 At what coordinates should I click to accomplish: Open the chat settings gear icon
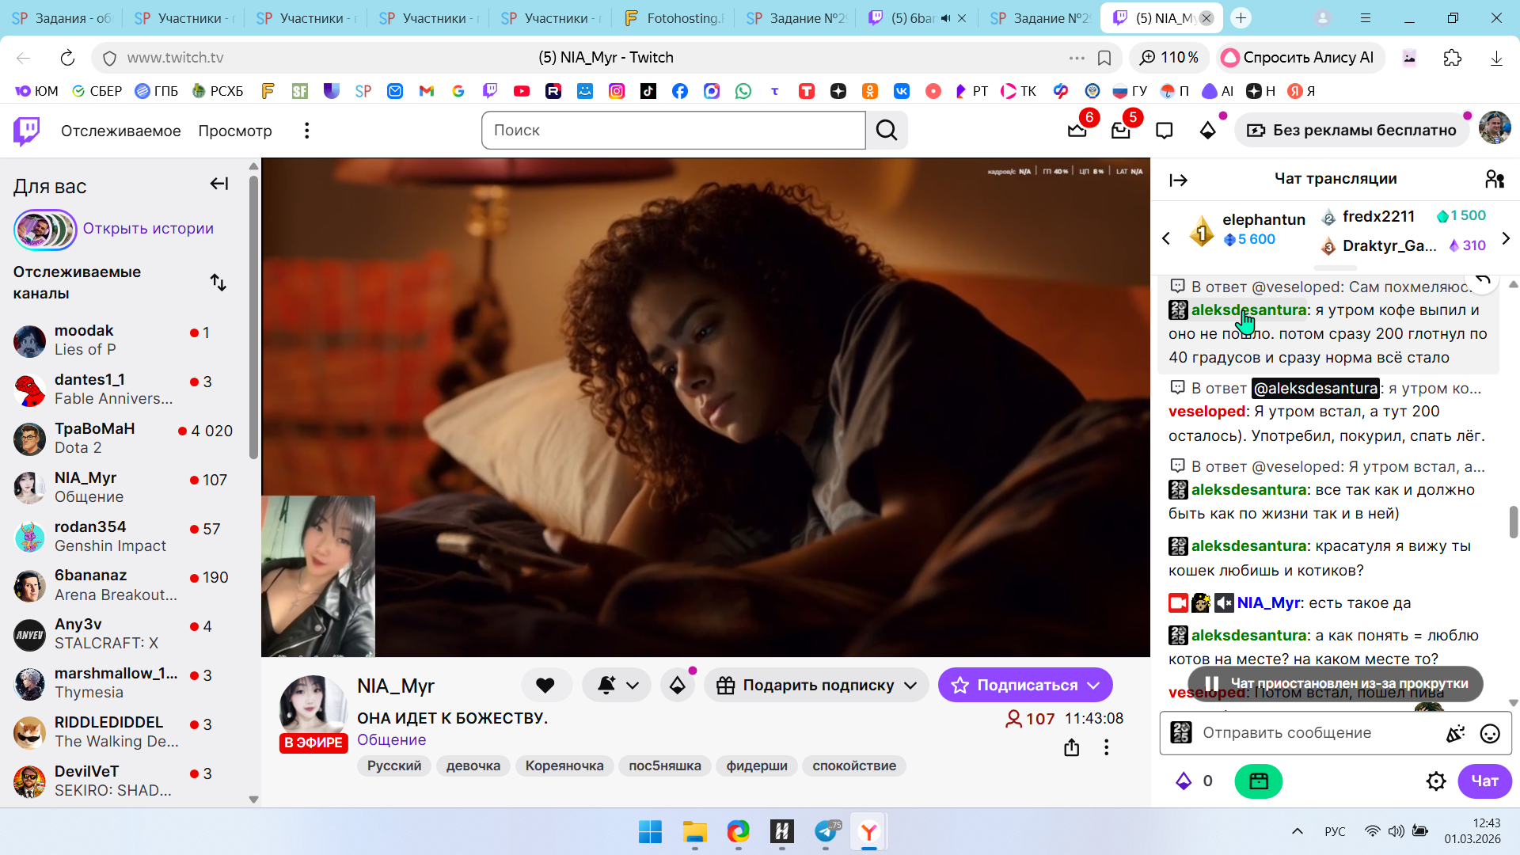1436,781
